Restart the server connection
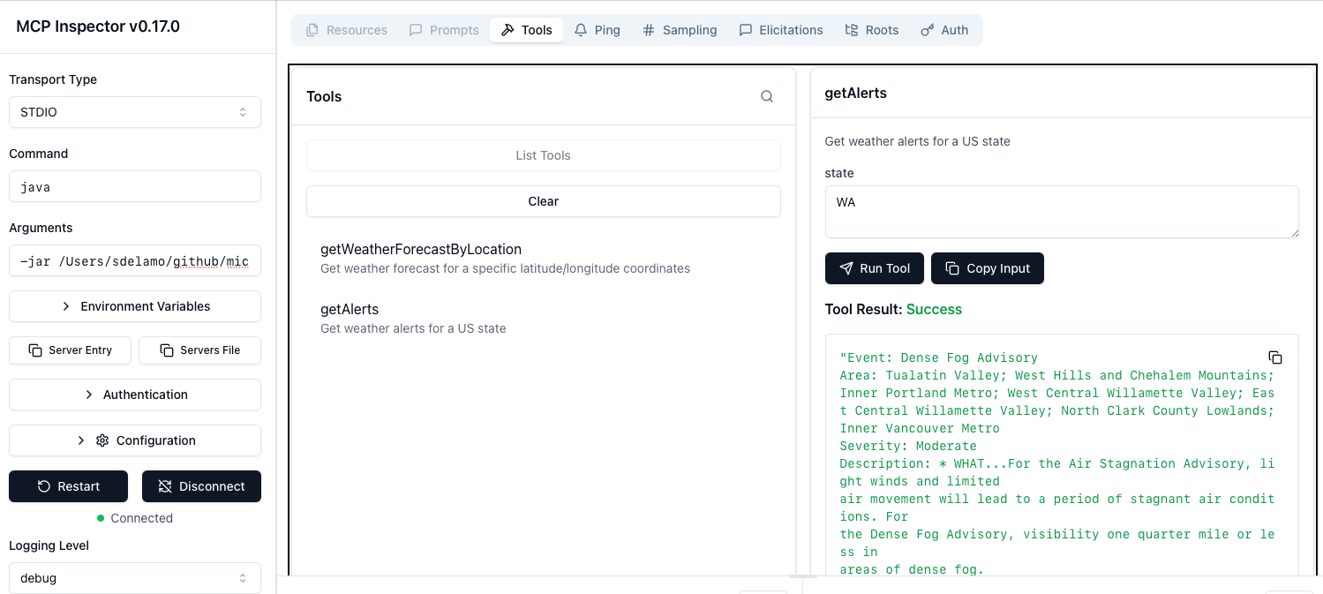 pos(69,486)
